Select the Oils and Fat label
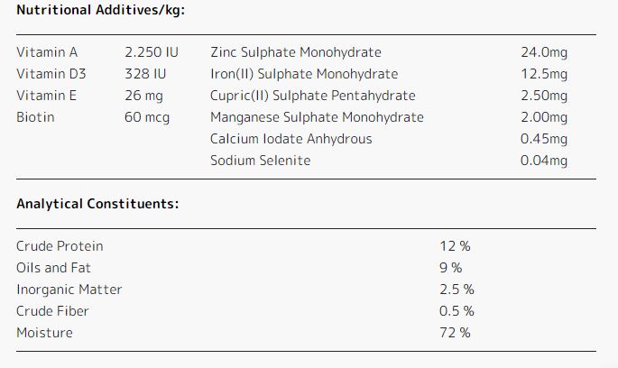Image resolution: width=618 pixels, height=368 pixels. (x=53, y=268)
